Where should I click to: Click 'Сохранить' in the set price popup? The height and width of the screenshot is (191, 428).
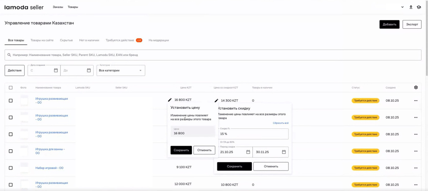[x=181, y=150]
